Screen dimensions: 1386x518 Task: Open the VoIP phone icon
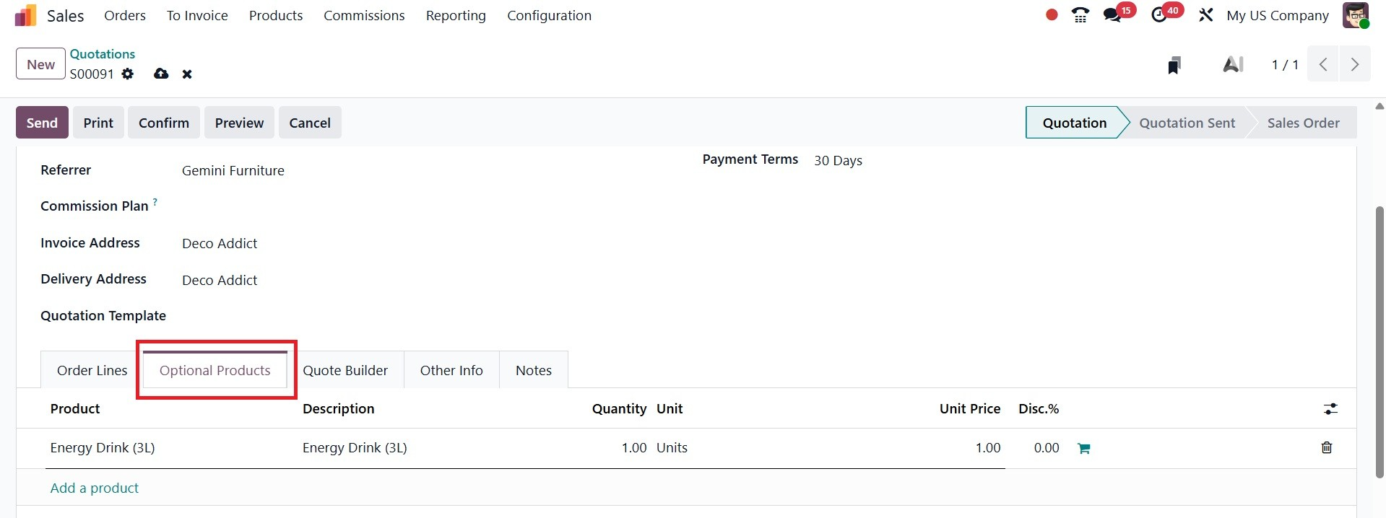1080,15
